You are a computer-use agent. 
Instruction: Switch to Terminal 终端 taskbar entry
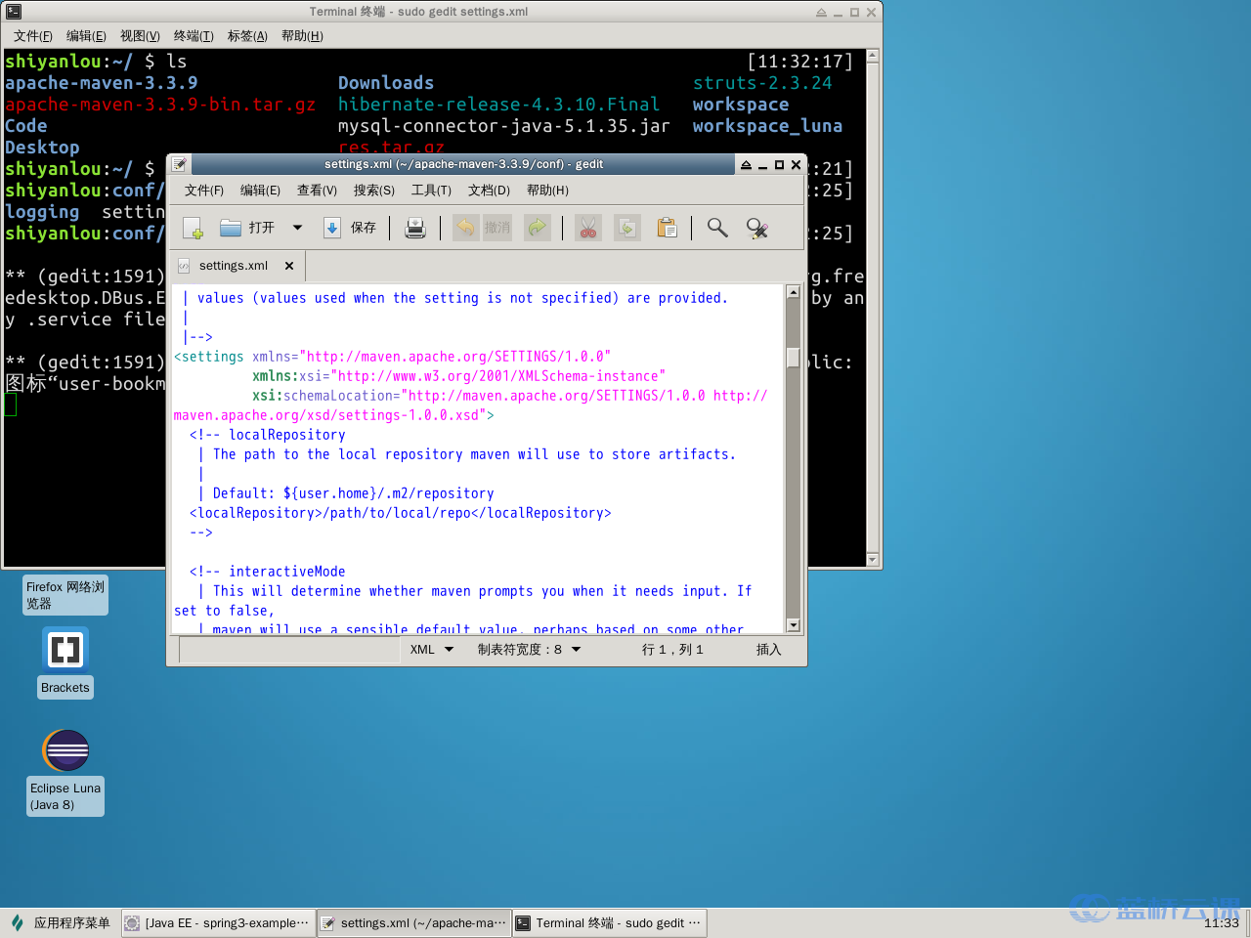[610, 922]
